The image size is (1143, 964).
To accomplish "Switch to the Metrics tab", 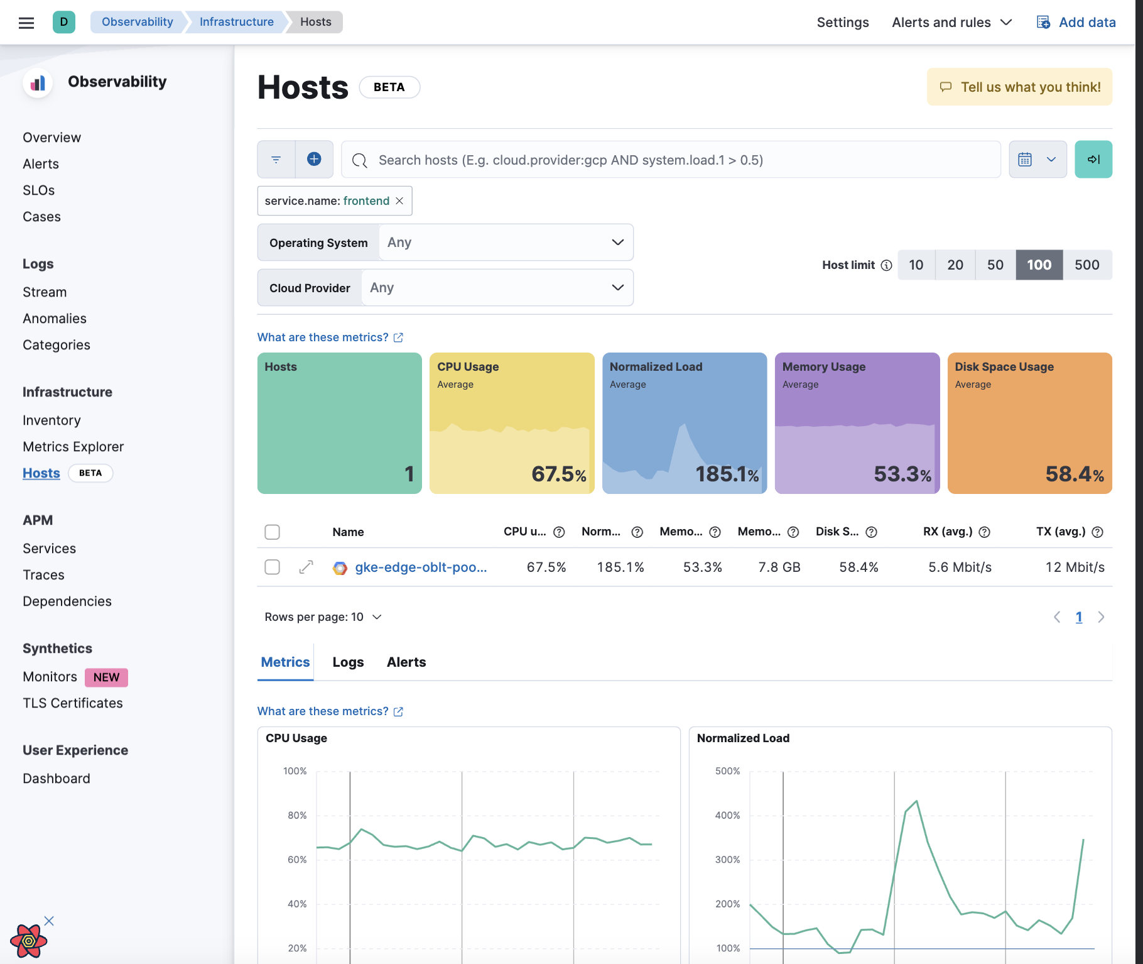I will click(x=285, y=662).
